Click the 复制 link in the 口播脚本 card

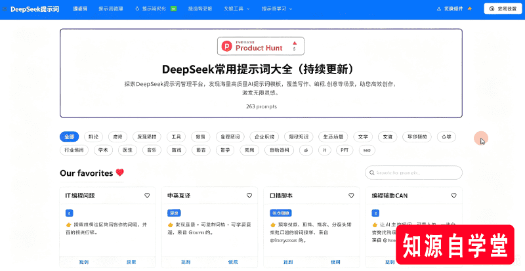(288, 262)
